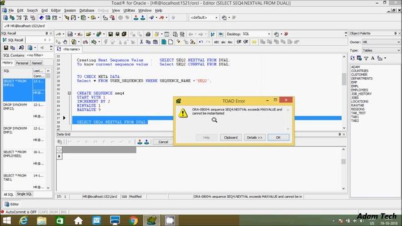Image resolution: width=402 pixels, height=226 pixels.
Task: Convert selection to uppercase with ABC icon
Action: coord(217,42)
